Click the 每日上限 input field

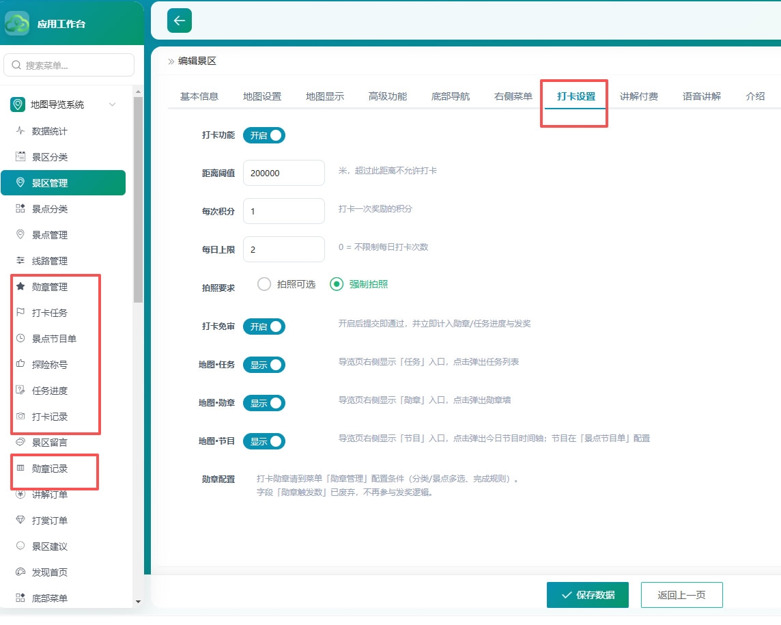click(x=284, y=249)
